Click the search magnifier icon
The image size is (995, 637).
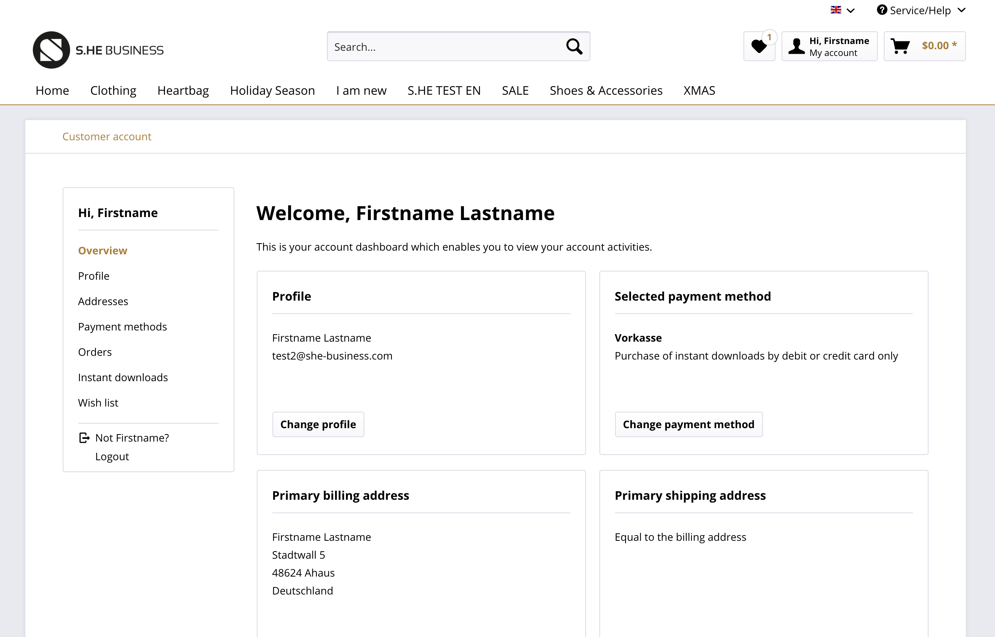[574, 46]
